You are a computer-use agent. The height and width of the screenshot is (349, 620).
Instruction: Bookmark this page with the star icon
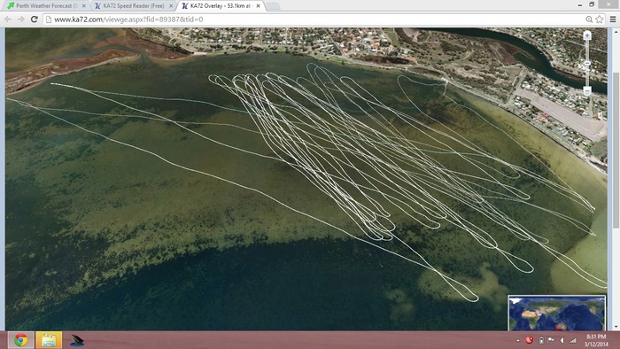[600, 19]
